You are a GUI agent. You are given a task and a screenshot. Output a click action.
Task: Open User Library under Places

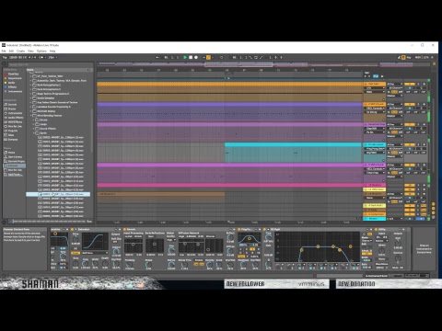click(15, 157)
